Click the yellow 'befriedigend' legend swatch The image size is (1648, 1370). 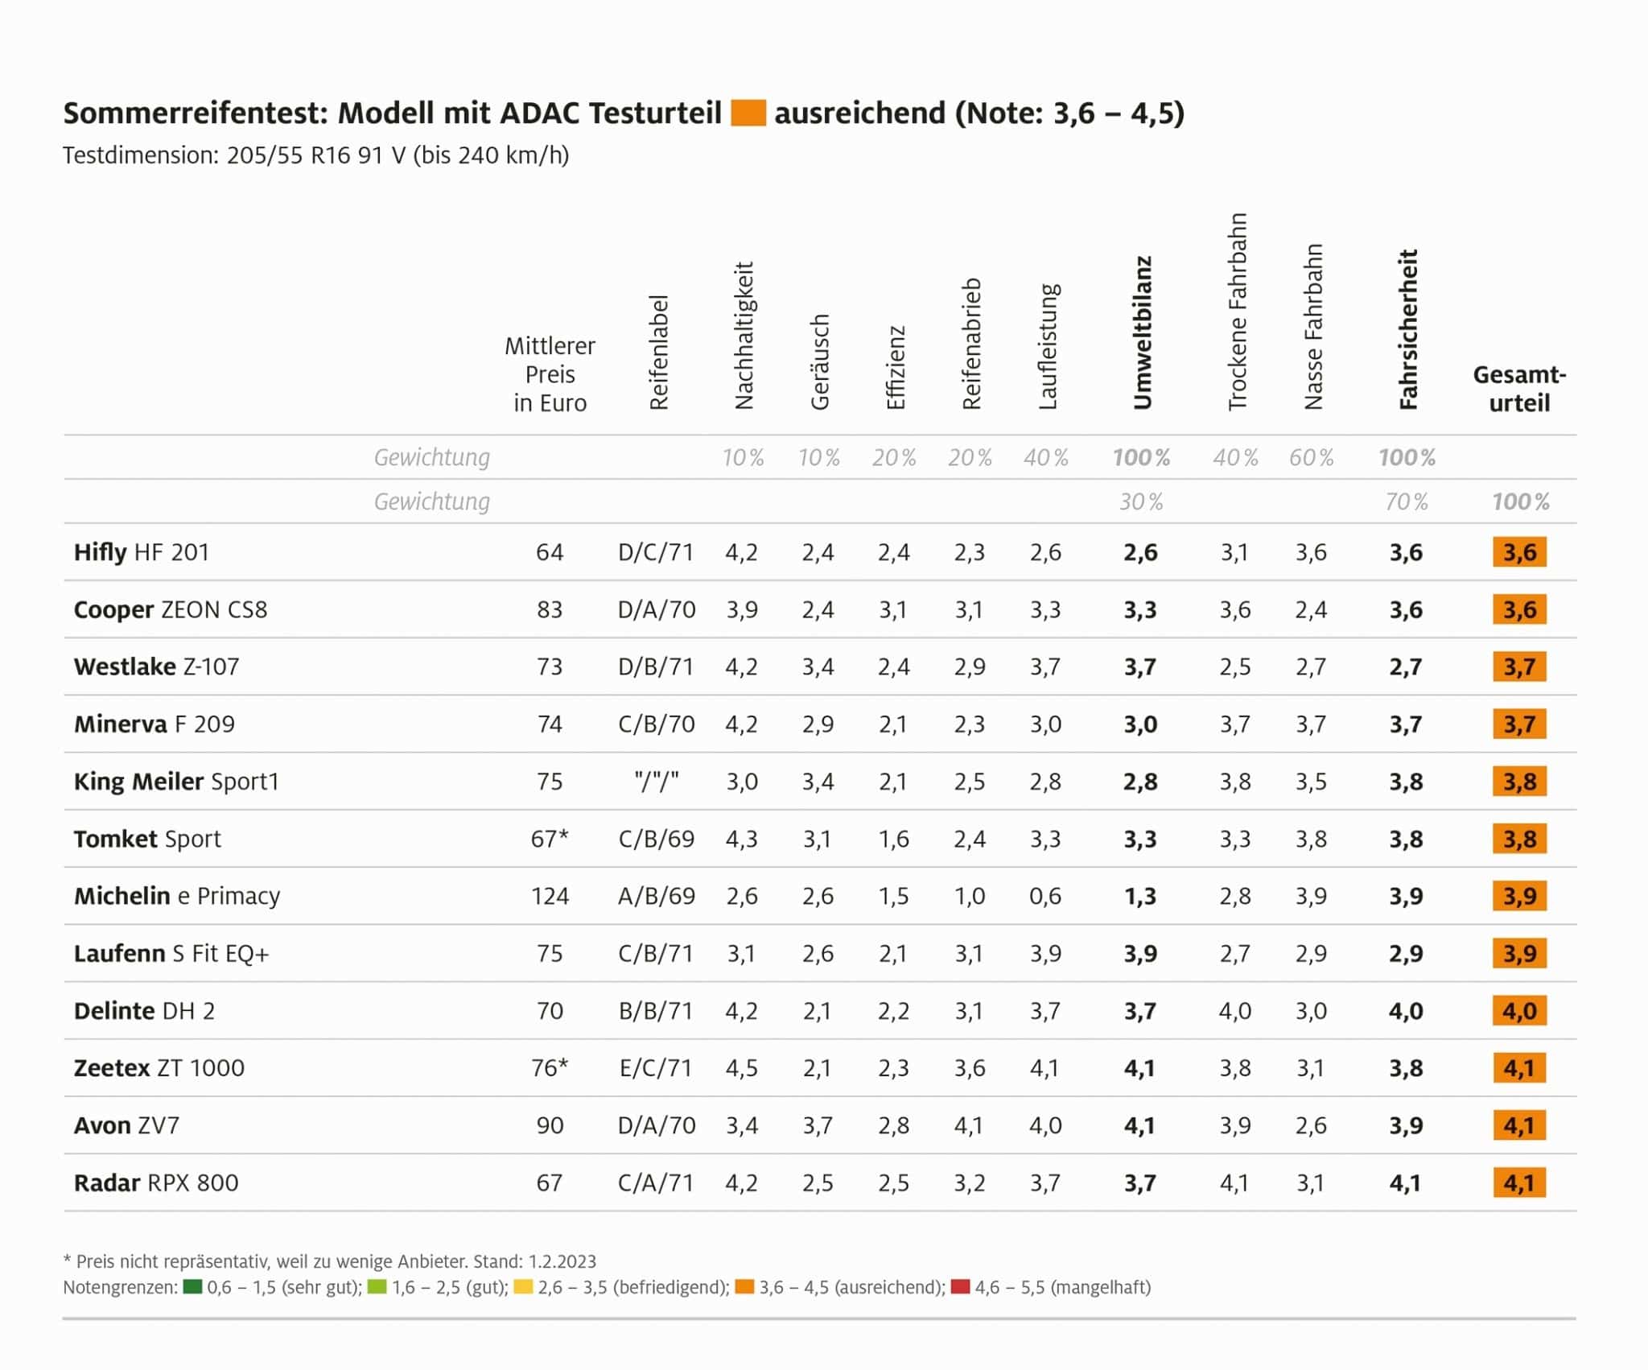point(523,1286)
